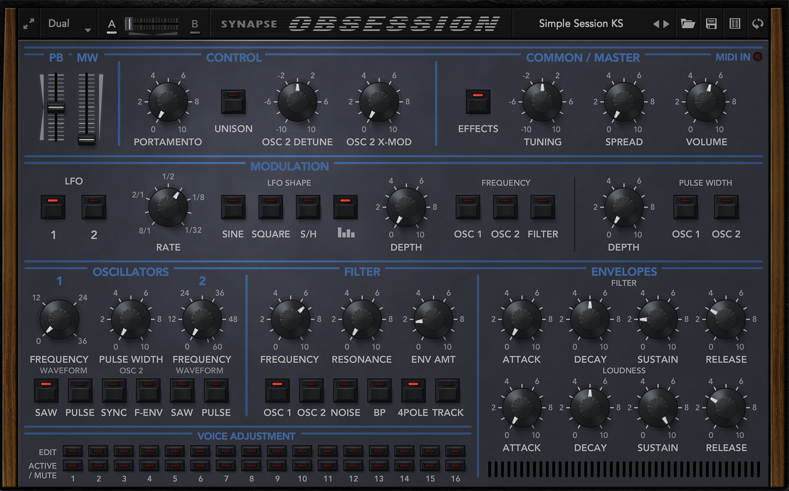This screenshot has height=491, width=789.
Task: Click the SPREAD knob
Action: click(624, 102)
